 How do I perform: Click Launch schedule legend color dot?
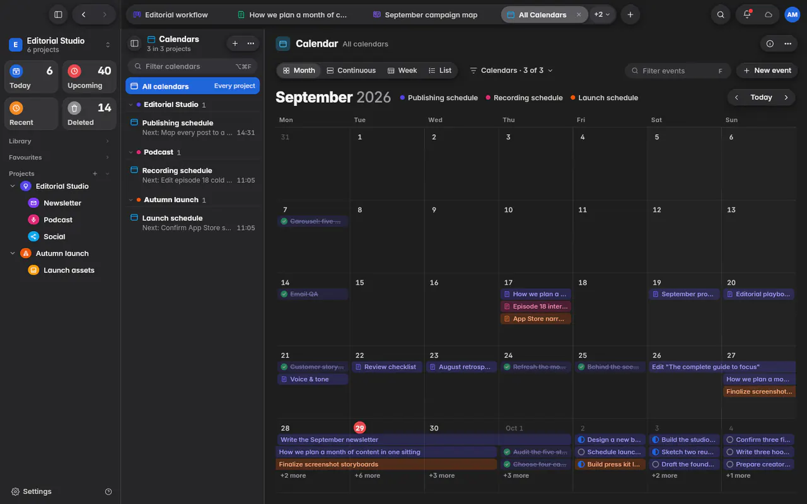tap(573, 98)
